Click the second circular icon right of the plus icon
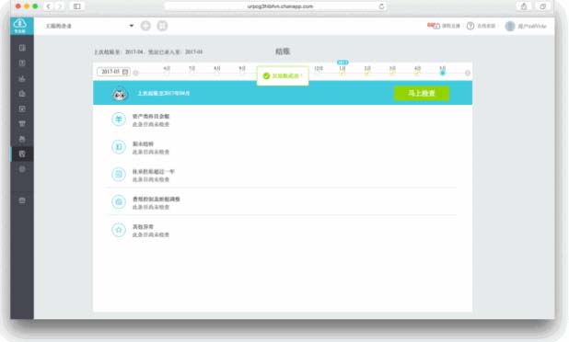This screenshot has height=342, width=569. coord(162,26)
